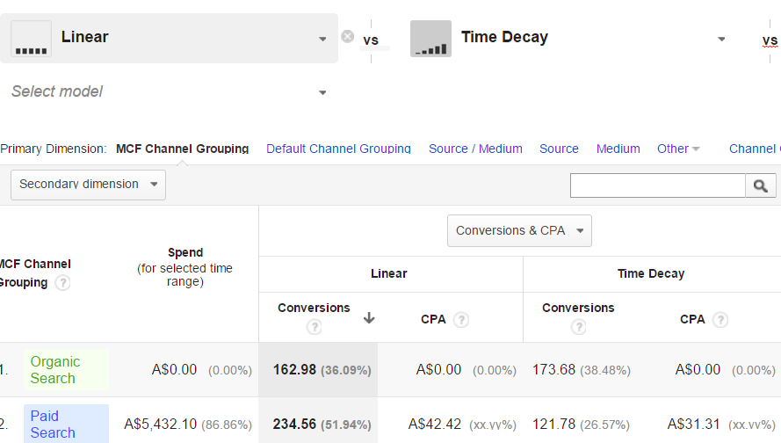Expand the Other dimension menu
Screen dimensions: 781x443
pos(678,149)
